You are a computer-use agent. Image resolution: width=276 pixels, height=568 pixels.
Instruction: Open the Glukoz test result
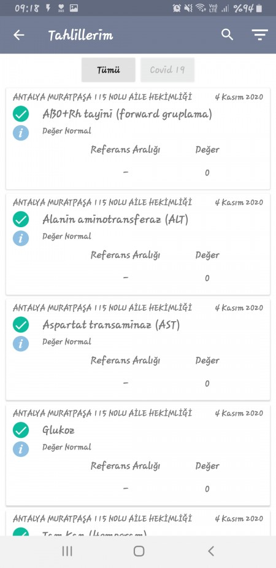click(138, 455)
